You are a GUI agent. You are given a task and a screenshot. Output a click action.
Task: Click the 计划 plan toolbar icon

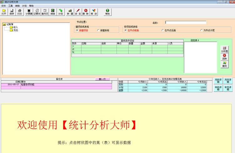[x=60, y=12]
